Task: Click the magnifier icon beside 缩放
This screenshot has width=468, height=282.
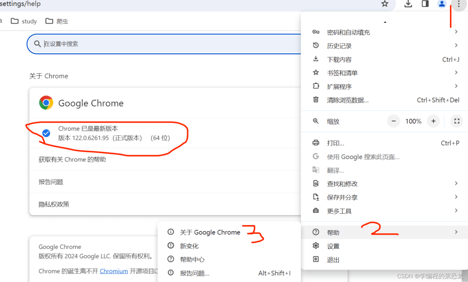Action: (316, 121)
